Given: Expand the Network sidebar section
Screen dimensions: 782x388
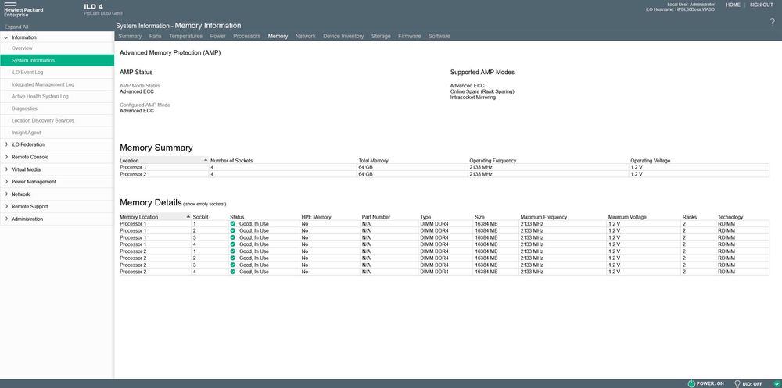Looking at the screenshot, I should pos(6,194).
